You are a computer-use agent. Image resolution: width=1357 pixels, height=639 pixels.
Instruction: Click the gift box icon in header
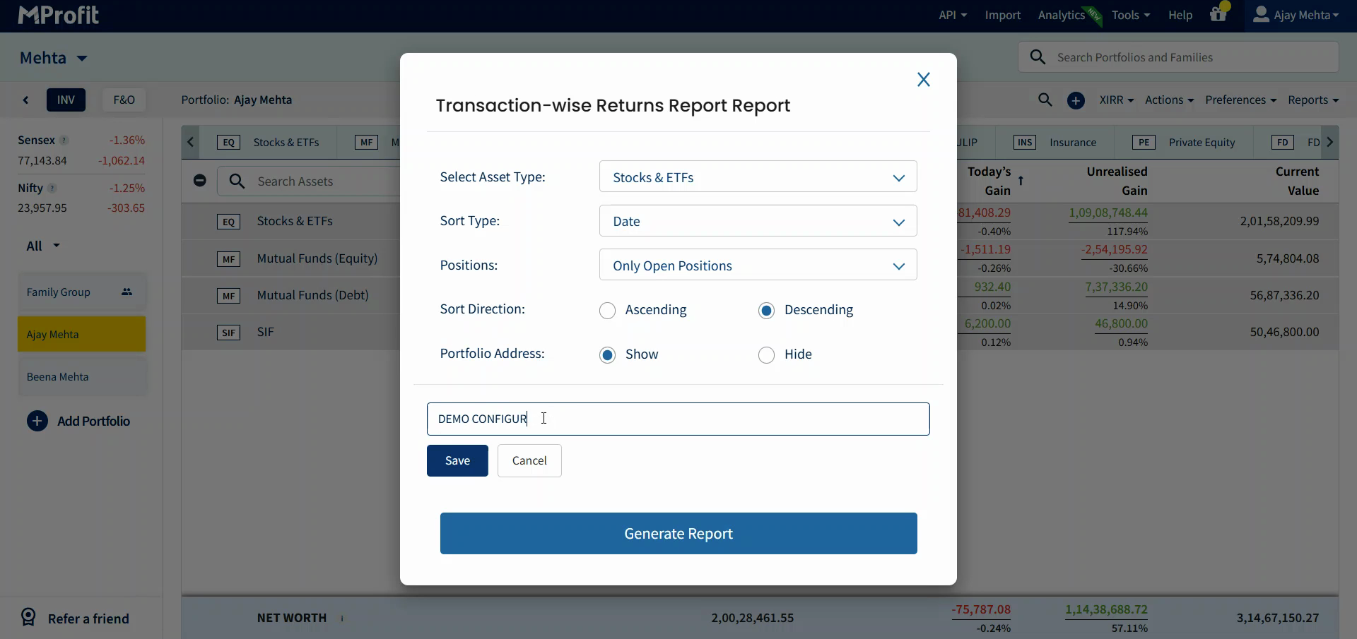[x=1218, y=14]
